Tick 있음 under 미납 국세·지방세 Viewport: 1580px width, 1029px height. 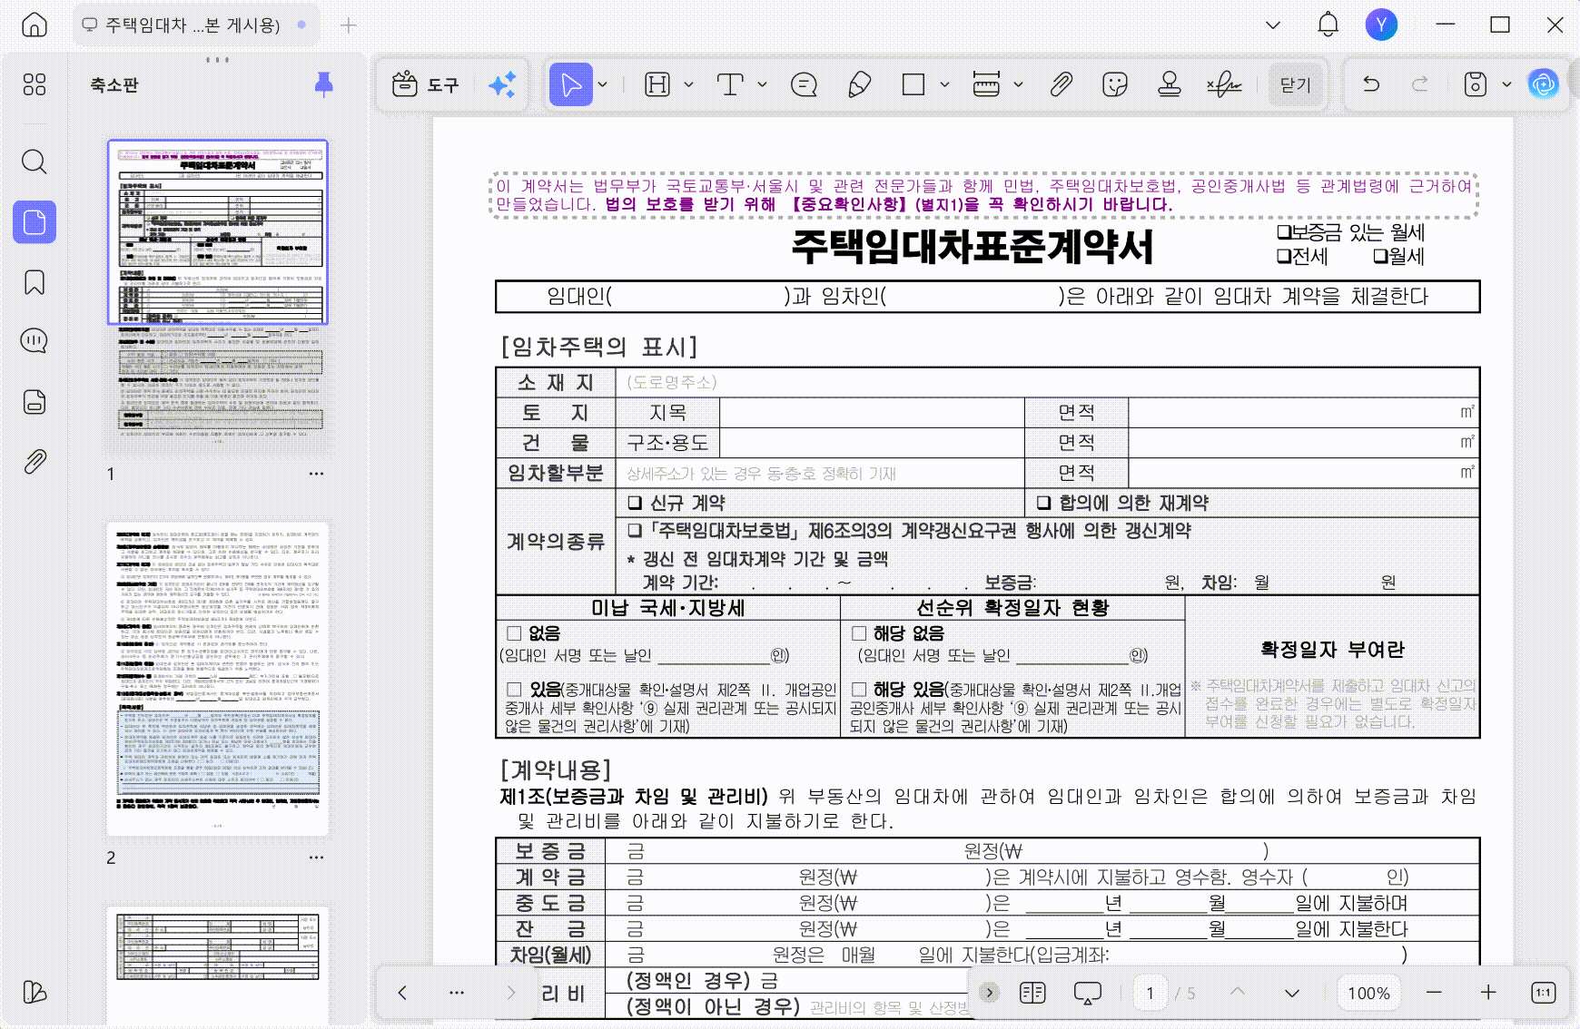tap(514, 690)
